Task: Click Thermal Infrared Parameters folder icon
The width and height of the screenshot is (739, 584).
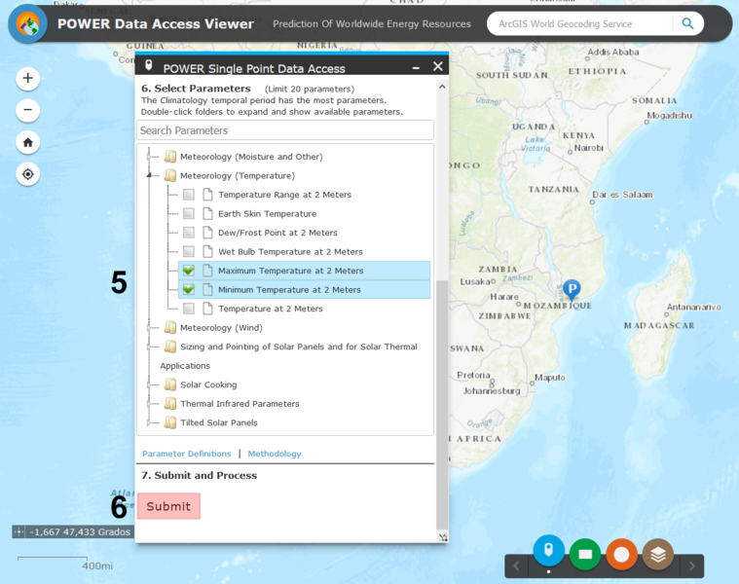Action: [170, 404]
